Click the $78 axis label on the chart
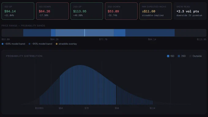Screen dimensions: 208x117 pyautogui.click(x=87, y=108)
